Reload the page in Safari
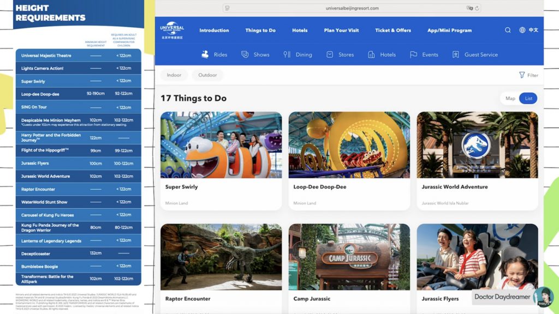The image size is (559, 314). tap(477, 8)
